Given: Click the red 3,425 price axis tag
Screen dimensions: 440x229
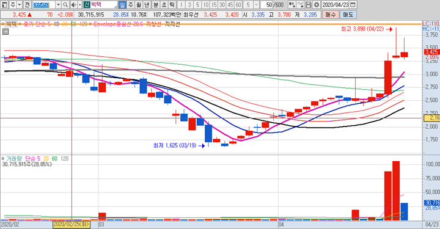Looking at the screenshot, I should coord(432,52).
